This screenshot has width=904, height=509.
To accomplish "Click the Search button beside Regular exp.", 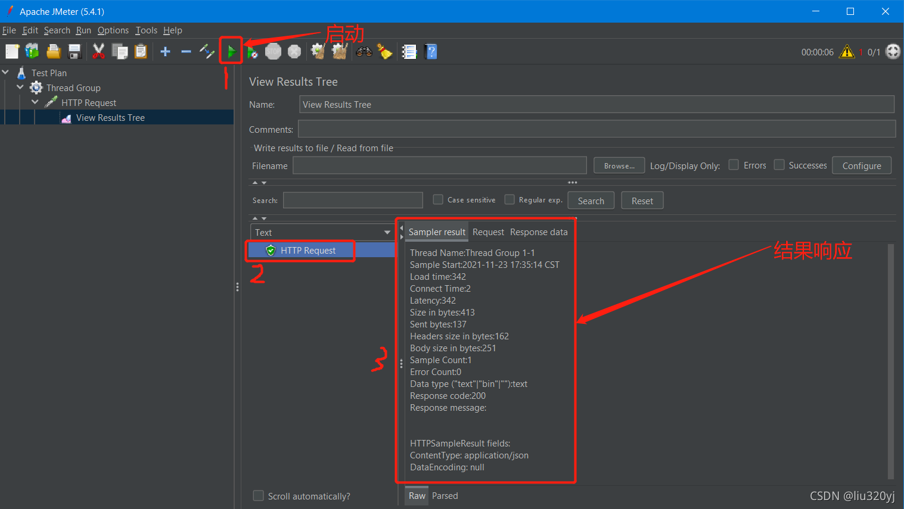I will [591, 201].
